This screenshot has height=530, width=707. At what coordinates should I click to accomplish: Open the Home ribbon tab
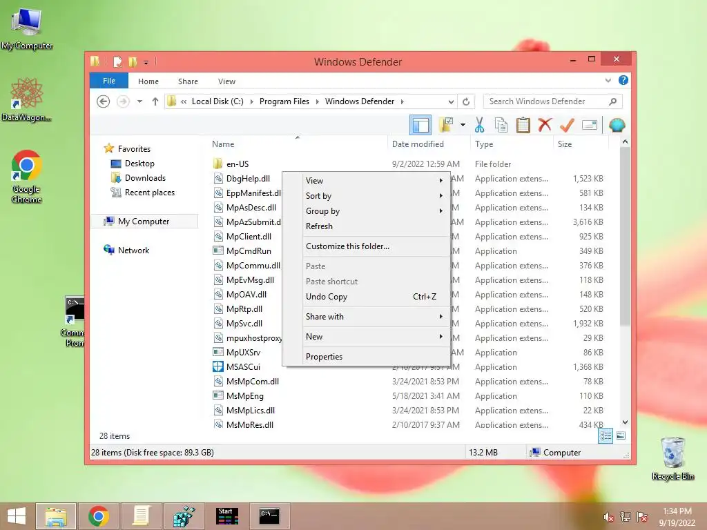click(148, 81)
